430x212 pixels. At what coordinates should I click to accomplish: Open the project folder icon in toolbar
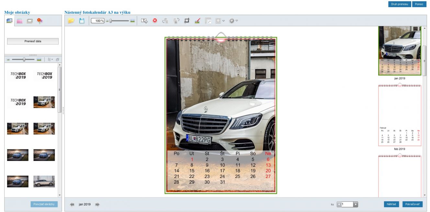71,21
